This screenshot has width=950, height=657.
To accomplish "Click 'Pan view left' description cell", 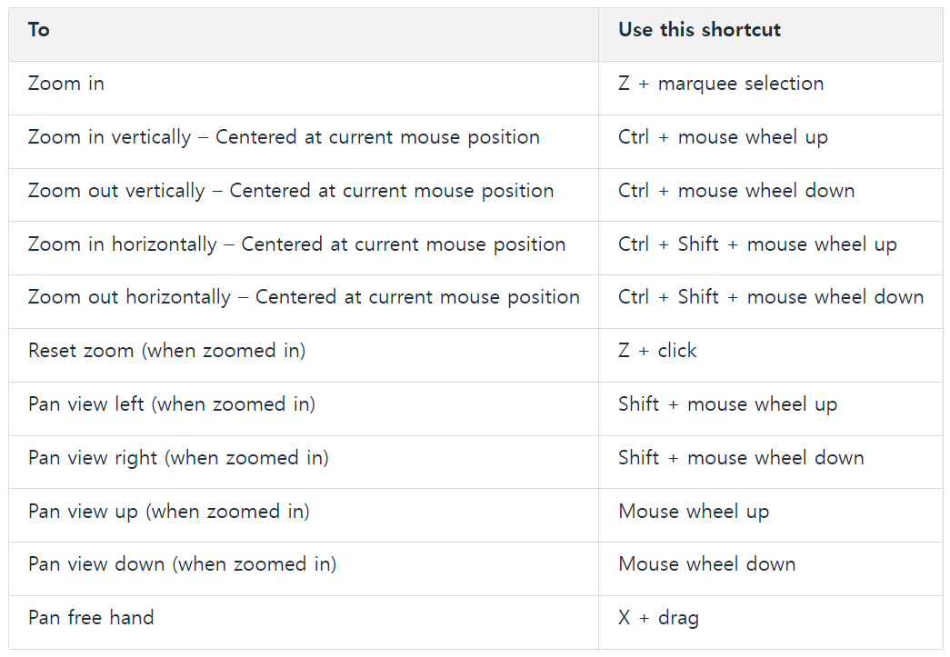I will [172, 404].
